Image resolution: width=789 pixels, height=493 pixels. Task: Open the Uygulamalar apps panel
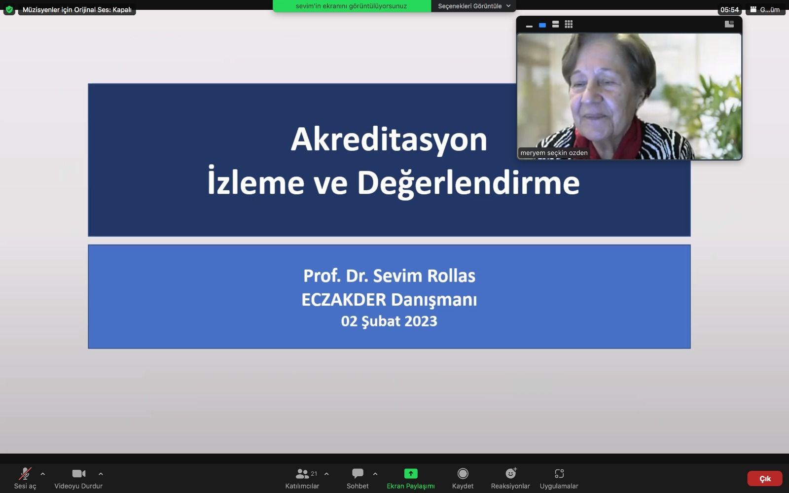click(559, 478)
